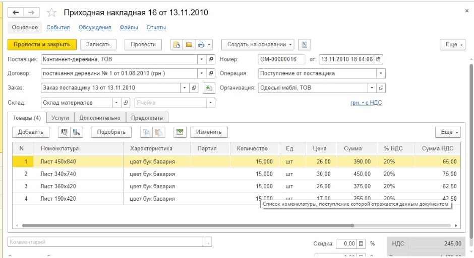The width and height of the screenshot is (474, 258).
Task: Click into Комментарий field
Action: click(x=105, y=242)
